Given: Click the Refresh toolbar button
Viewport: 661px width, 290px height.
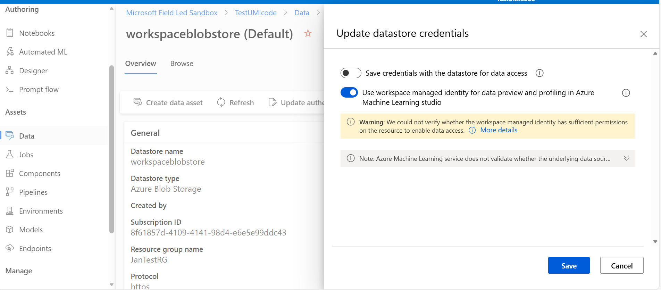Looking at the screenshot, I should [235, 102].
